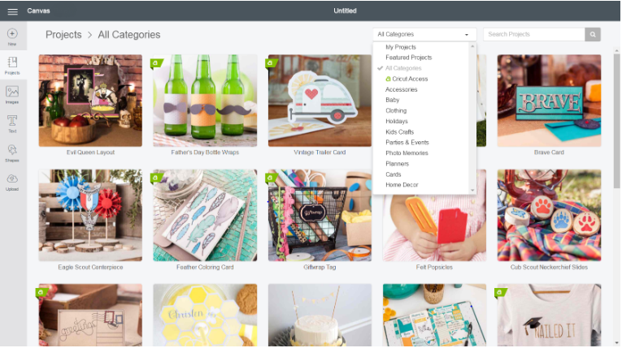Choose Holidays category from the list

pos(397,121)
